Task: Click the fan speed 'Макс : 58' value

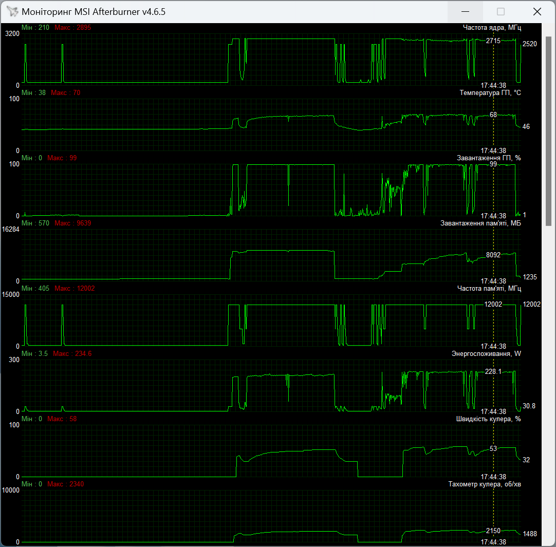Action: tap(62, 419)
